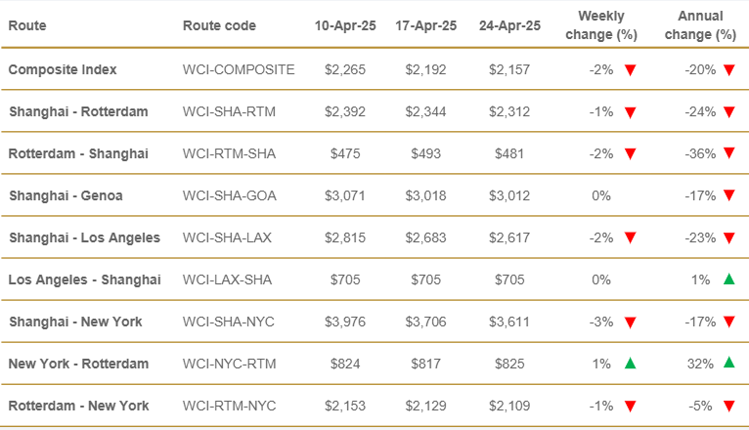
Task: Click red down arrow in Shanghai - New York weekly change
Action: [x=630, y=322]
